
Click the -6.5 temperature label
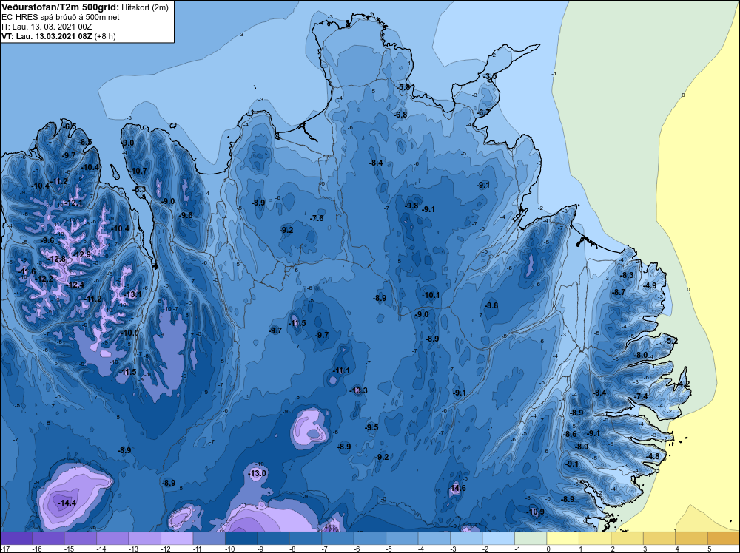tap(69, 126)
